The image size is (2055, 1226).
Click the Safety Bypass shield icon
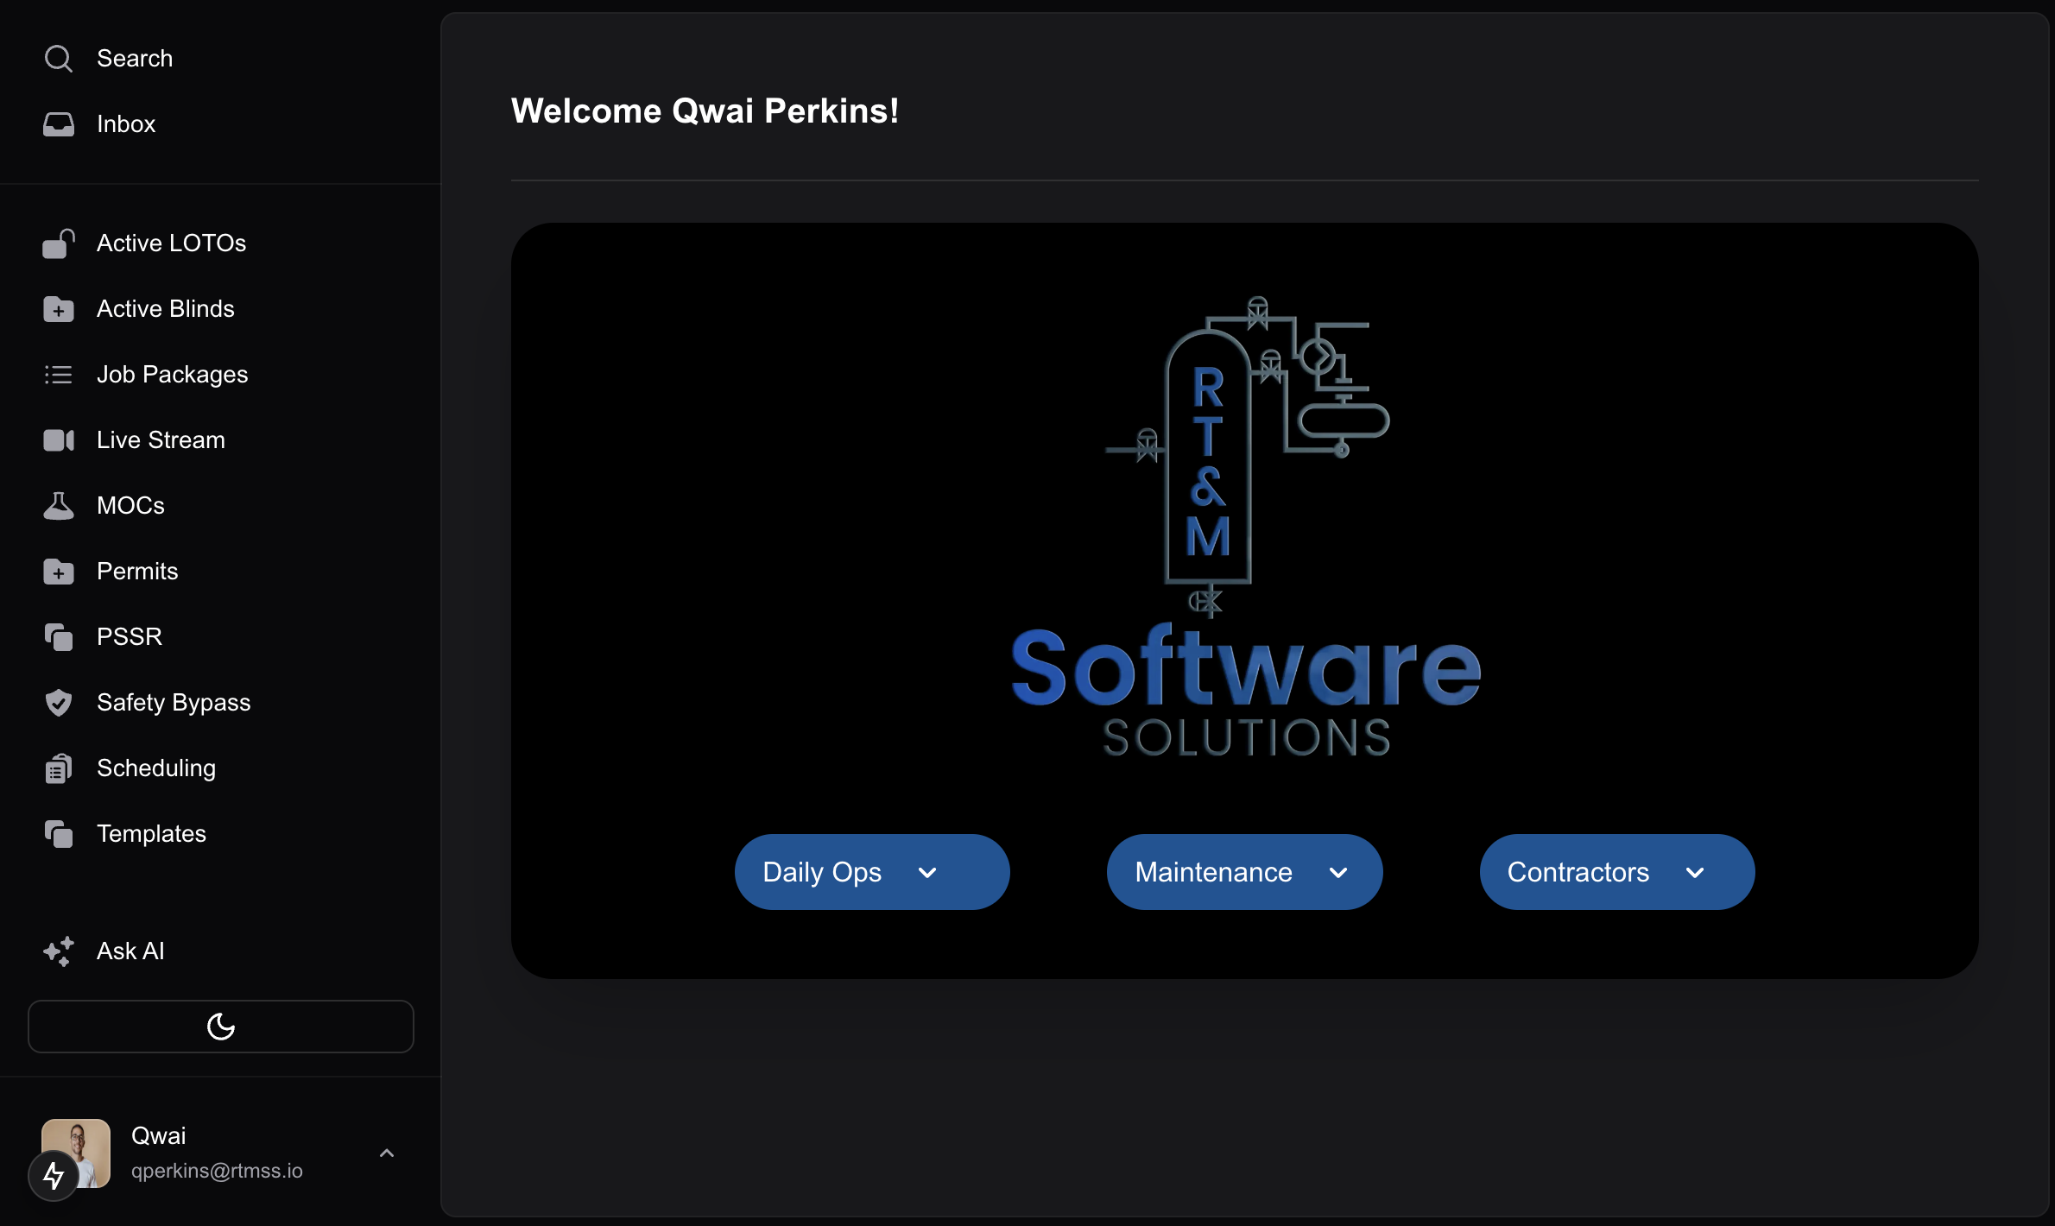(x=59, y=703)
